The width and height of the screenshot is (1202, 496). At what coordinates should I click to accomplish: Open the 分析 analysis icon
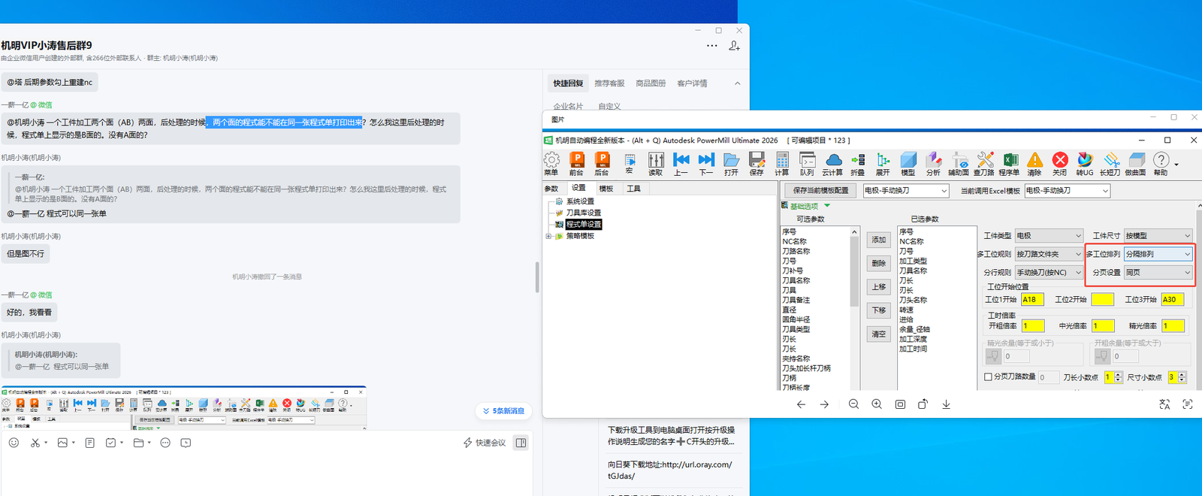933,163
